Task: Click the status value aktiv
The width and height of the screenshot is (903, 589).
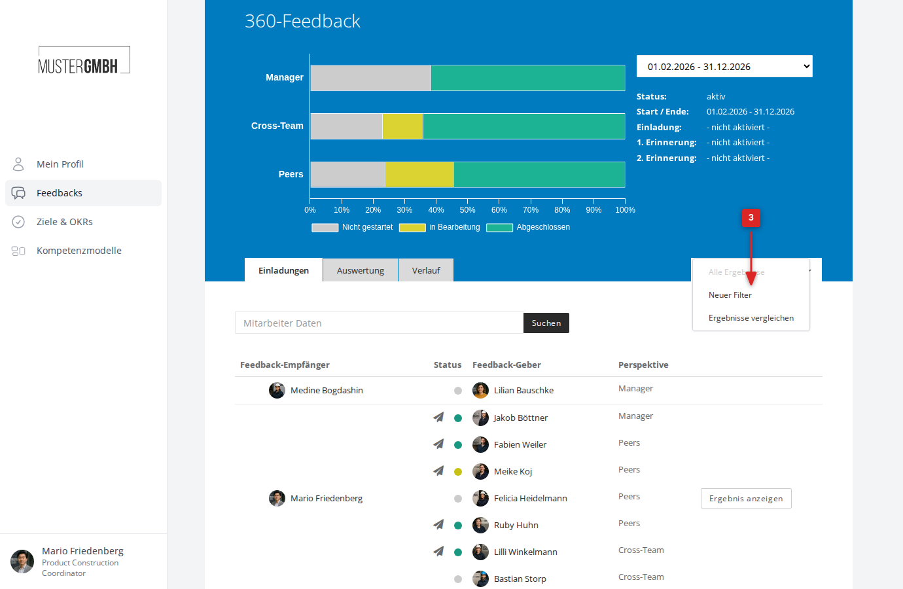Action: click(716, 97)
